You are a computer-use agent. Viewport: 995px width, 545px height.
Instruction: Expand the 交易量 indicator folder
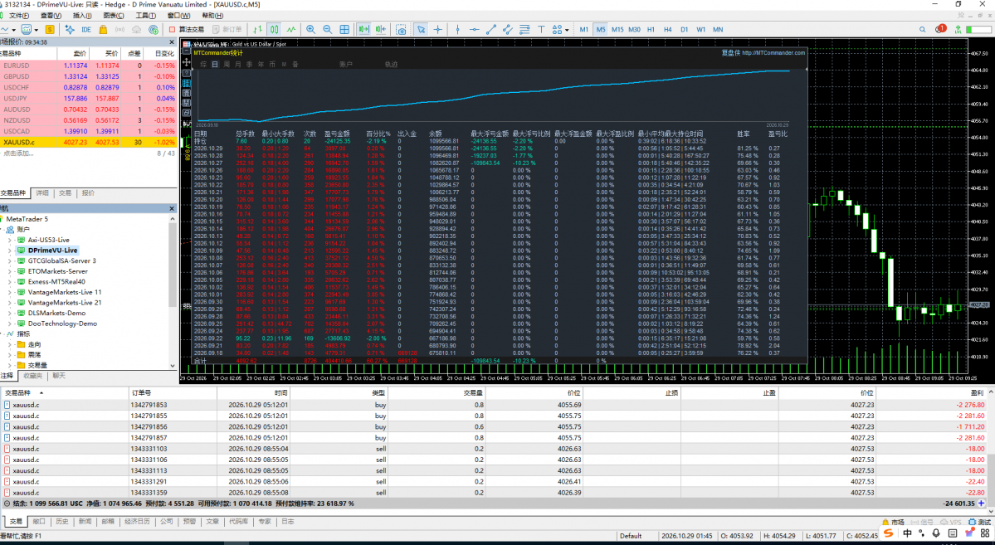[x=9, y=366]
